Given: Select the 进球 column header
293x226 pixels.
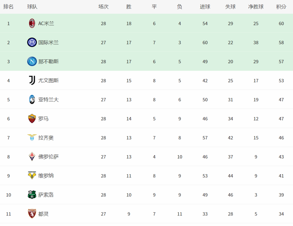Looking at the screenshot, I should [x=205, y=7].
